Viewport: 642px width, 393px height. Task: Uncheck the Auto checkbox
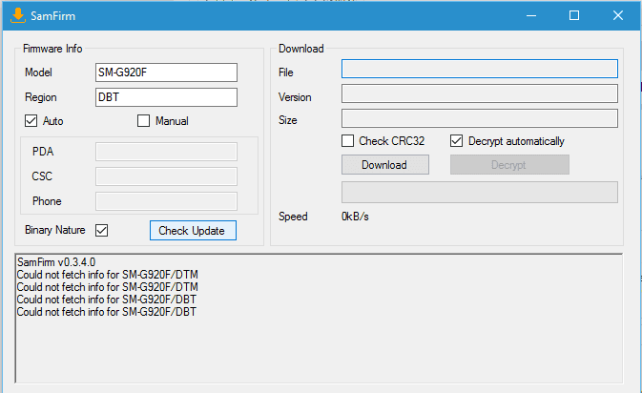point(31,121)
